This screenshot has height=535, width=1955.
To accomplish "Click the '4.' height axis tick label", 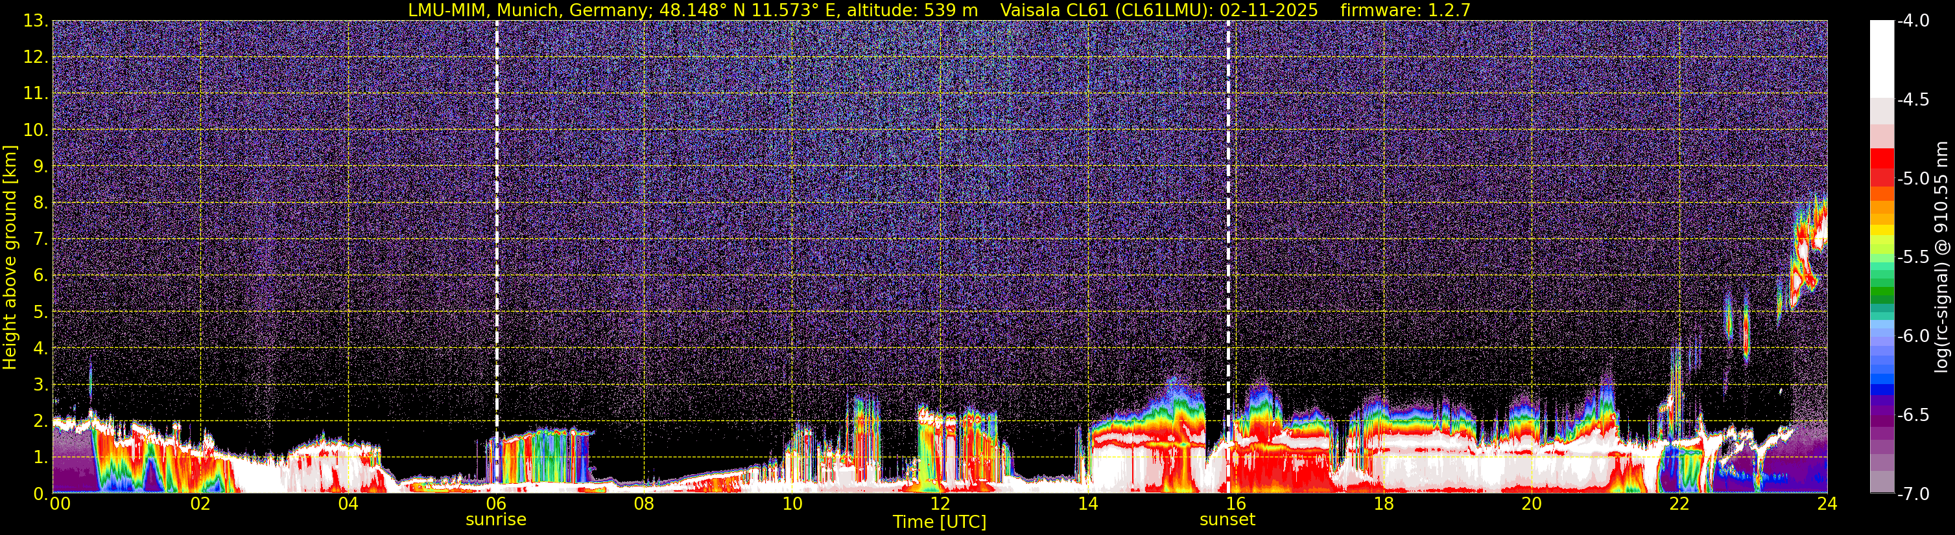I will click(x=40, y=348).
